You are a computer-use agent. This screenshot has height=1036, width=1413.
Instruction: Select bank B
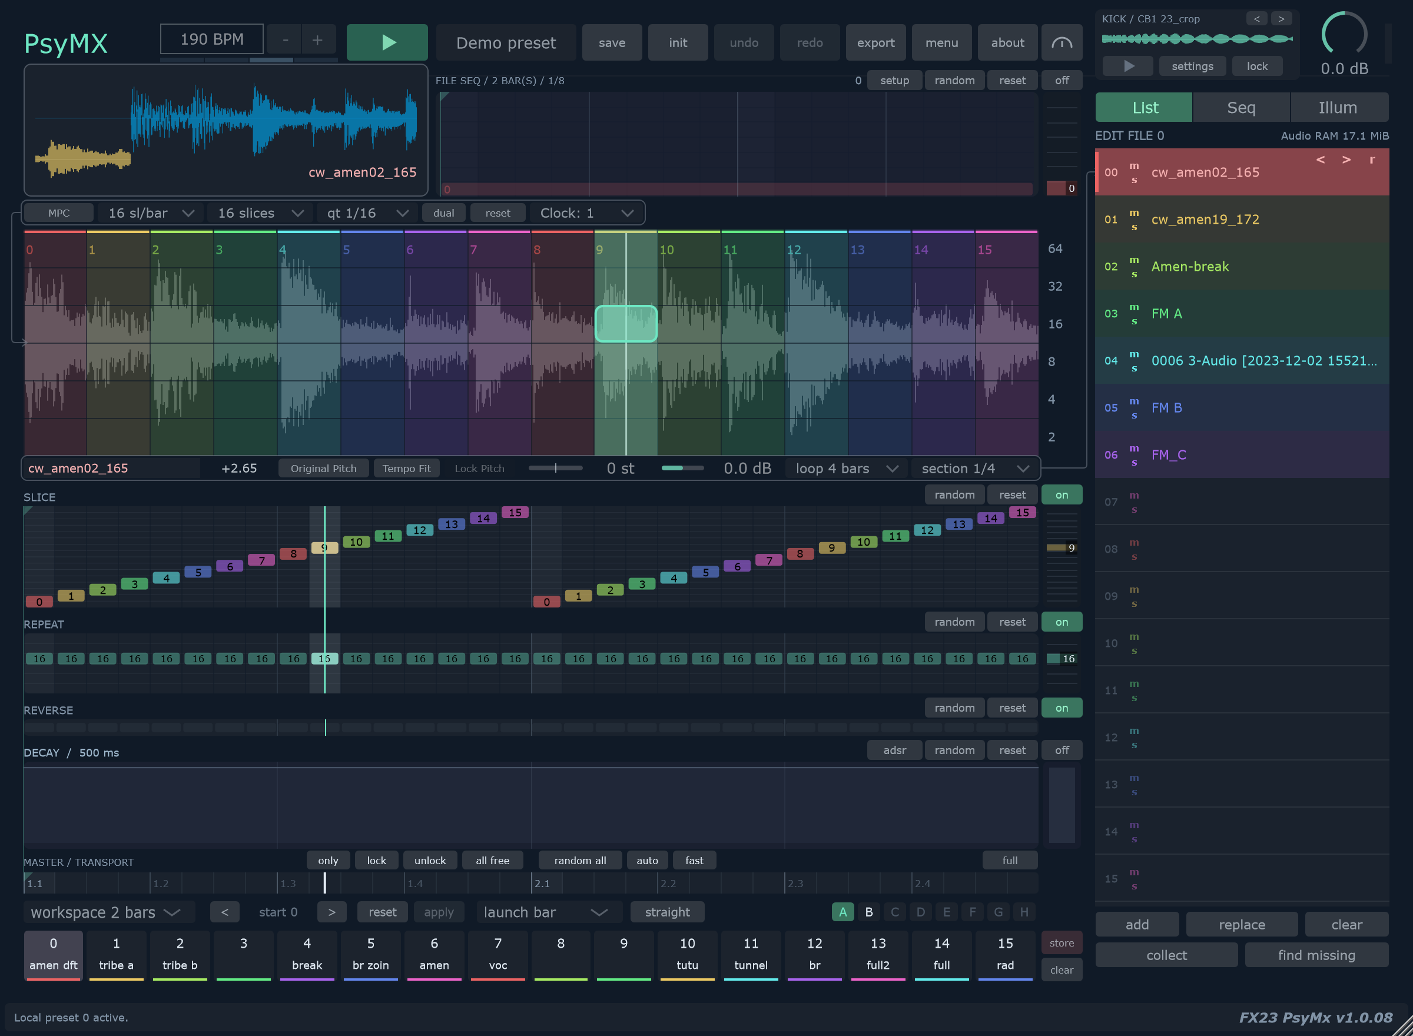(x=868, y=912)
